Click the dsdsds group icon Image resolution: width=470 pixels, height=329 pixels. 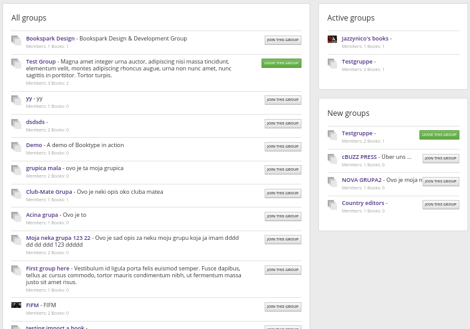click(x=16, y=124)
